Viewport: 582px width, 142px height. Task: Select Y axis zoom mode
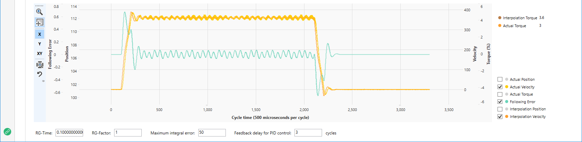40,44
